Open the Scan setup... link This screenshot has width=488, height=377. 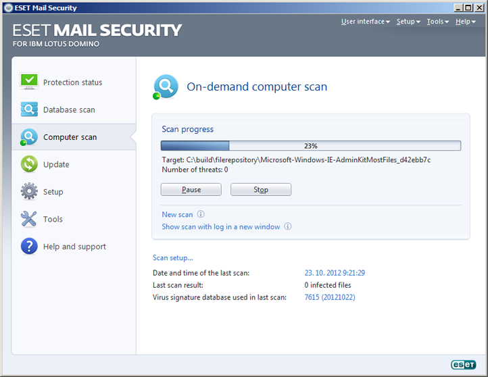coord(173,257)
